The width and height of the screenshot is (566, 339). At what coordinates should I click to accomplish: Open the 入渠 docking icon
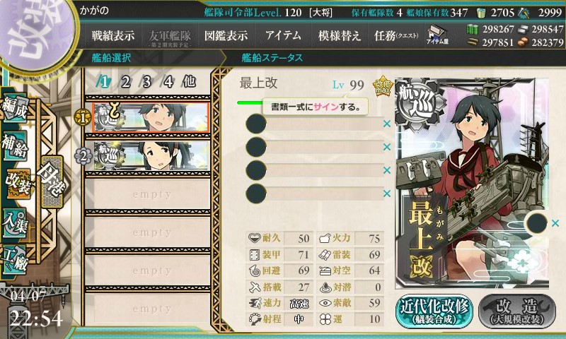point(15,223)
